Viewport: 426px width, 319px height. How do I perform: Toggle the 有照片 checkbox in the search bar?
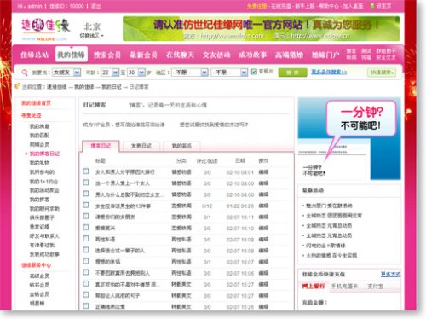point(254,72)
